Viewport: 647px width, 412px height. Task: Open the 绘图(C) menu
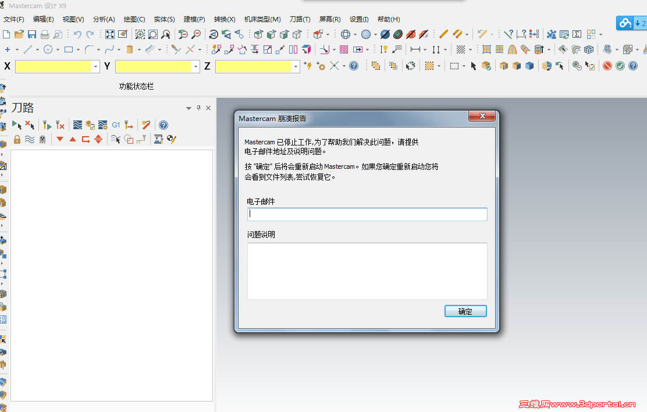[134, 19]
